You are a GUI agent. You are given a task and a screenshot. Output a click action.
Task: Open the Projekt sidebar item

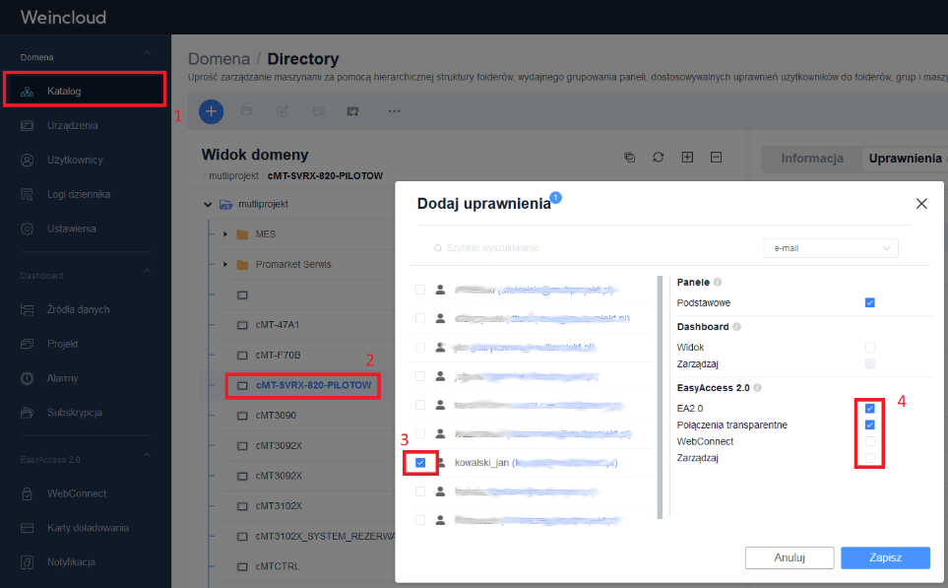click(x=62, y=344)
